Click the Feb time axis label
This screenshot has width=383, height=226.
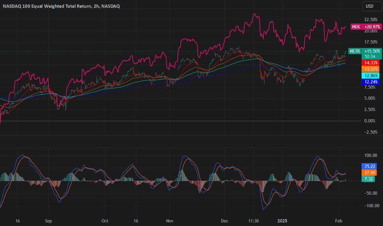[339, 221]
